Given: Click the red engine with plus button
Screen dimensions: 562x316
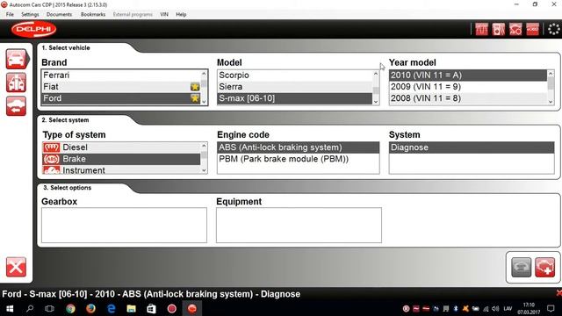Looking at the screenshot, I should click(544, 267).
